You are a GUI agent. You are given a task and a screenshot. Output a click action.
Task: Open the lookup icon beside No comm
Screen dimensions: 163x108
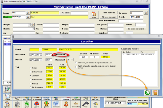tap(146, 13)
